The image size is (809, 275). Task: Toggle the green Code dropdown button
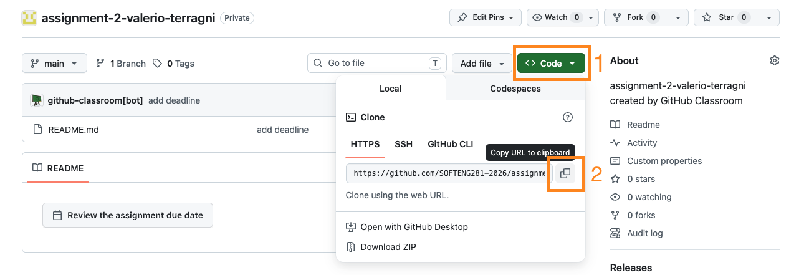tap(550, 63)
